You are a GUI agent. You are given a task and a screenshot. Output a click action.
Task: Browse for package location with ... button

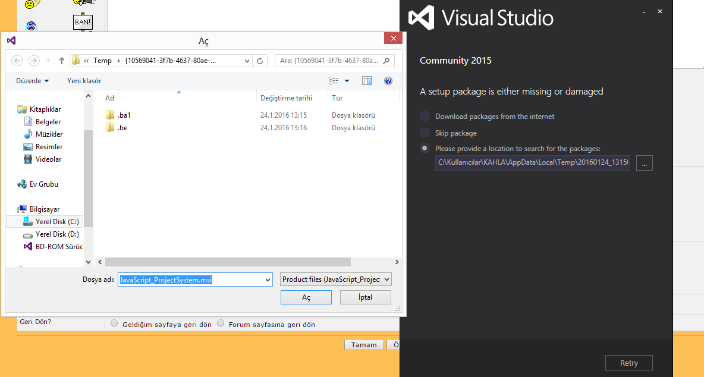644,163
